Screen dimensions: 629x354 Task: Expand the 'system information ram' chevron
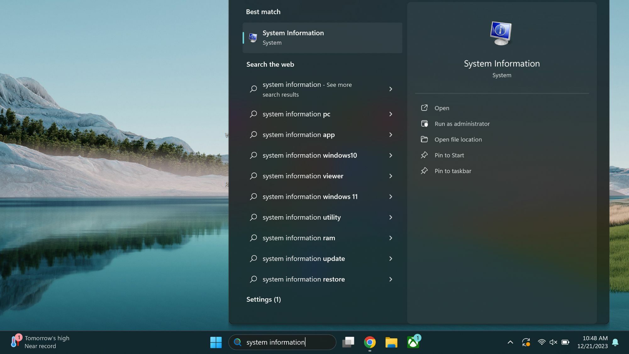pos(391,238)
